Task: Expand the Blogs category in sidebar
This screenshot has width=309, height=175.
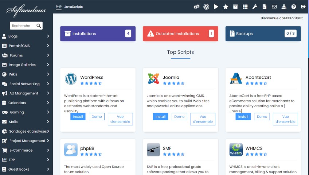Action: click(x=26, y=36)
